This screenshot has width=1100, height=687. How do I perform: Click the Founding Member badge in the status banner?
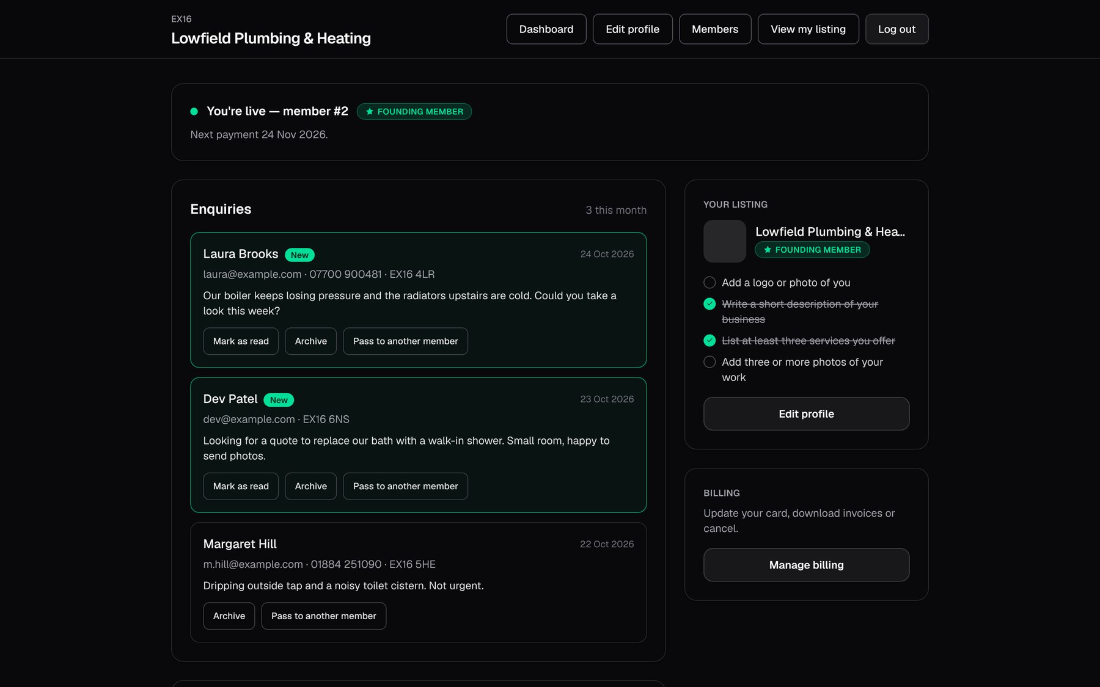click(x=414, y=112)
